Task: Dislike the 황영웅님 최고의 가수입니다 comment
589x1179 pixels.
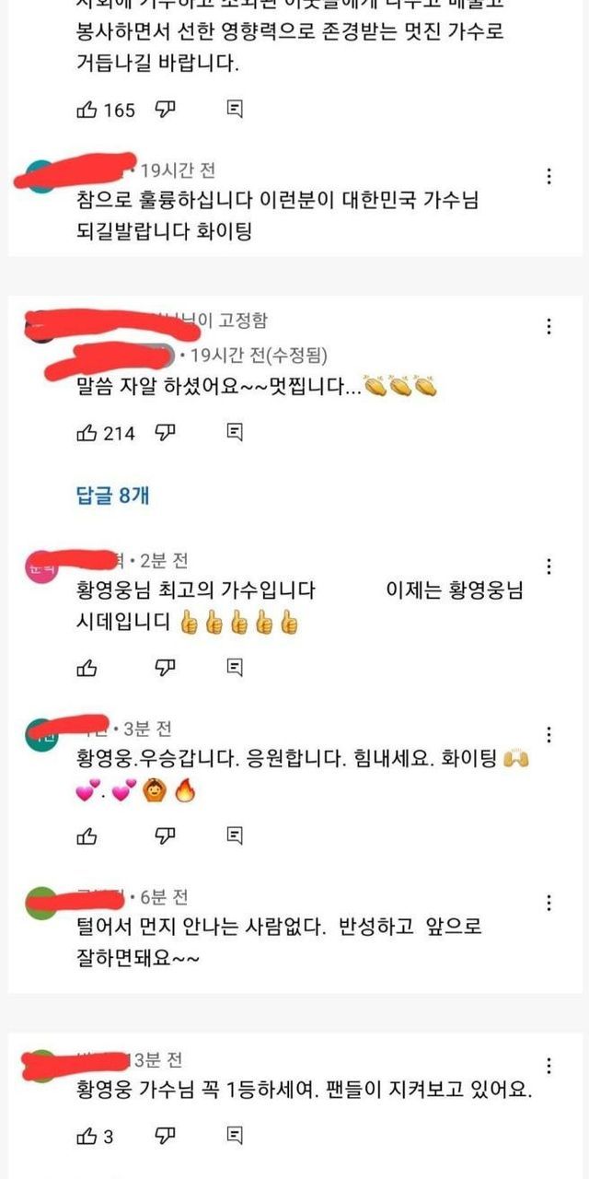Action: tap(166, 667)
